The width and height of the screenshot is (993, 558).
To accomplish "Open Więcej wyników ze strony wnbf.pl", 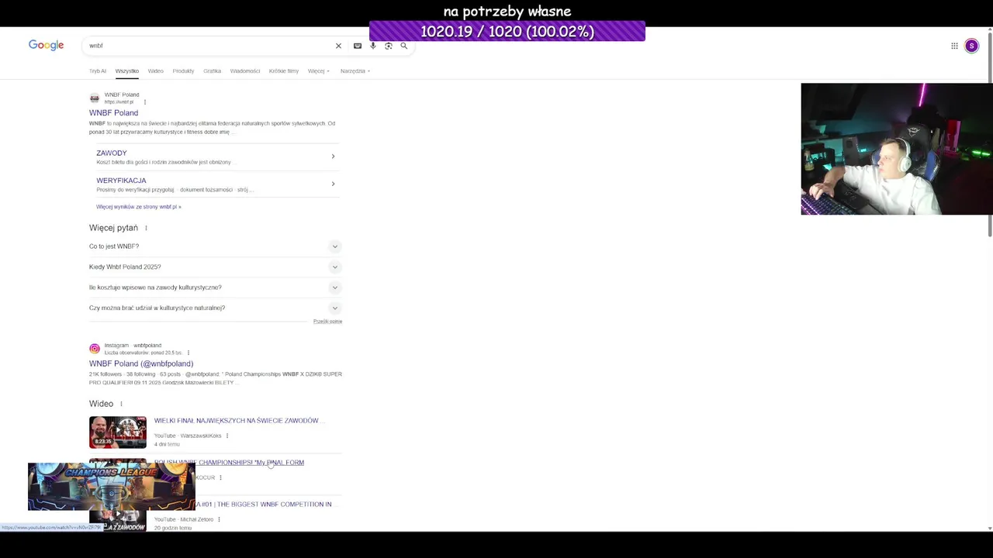I will (x=139, y=207).
